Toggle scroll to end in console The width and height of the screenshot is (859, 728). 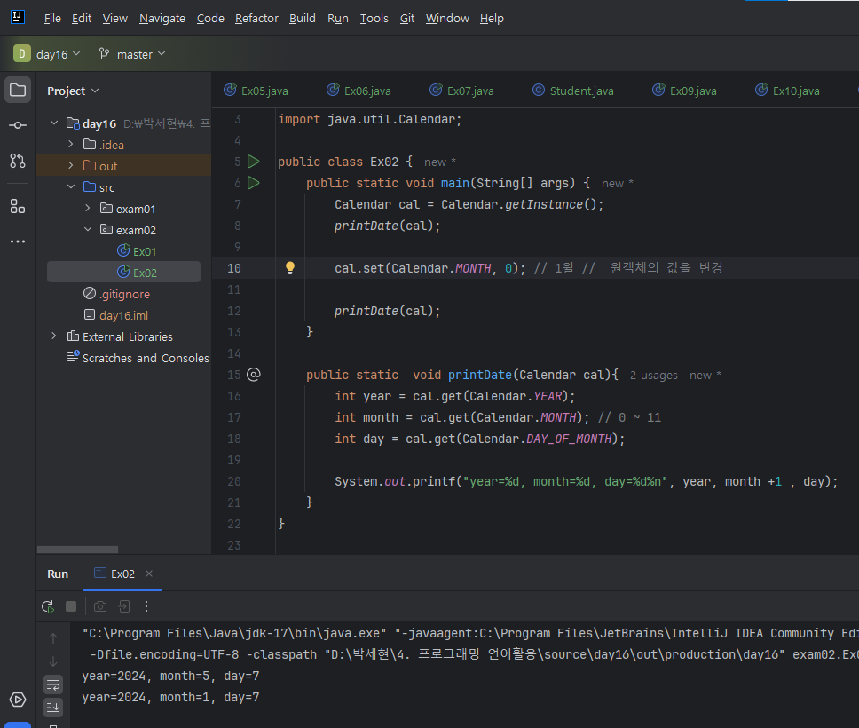53,707
